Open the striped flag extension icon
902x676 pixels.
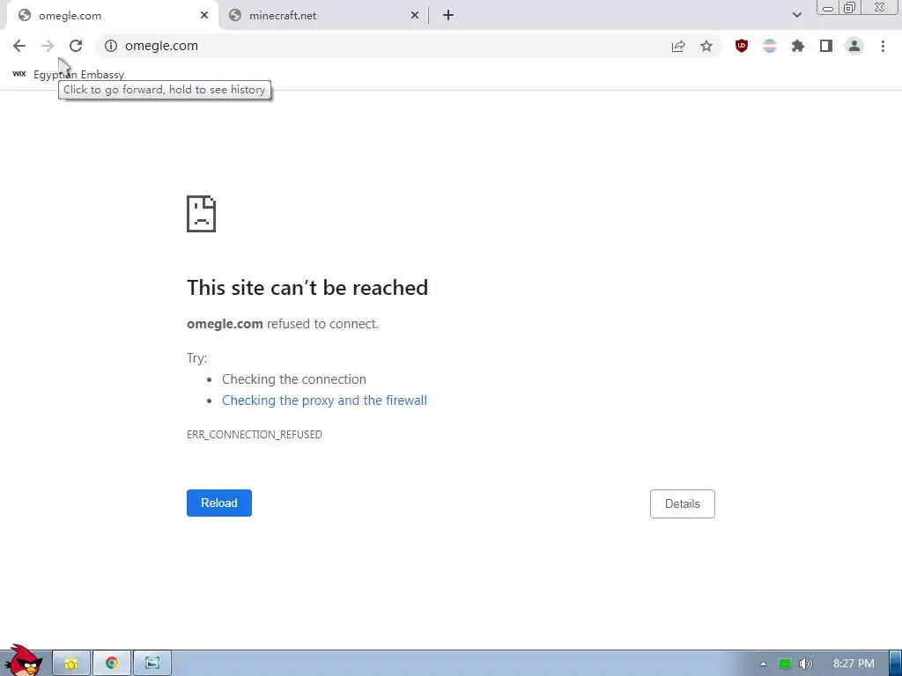[x=770, y=46]
